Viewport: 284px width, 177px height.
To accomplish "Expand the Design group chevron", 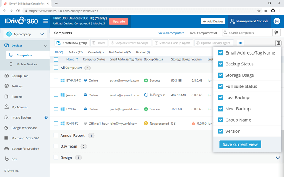I will pyautogui.click(x=278, y=158).
